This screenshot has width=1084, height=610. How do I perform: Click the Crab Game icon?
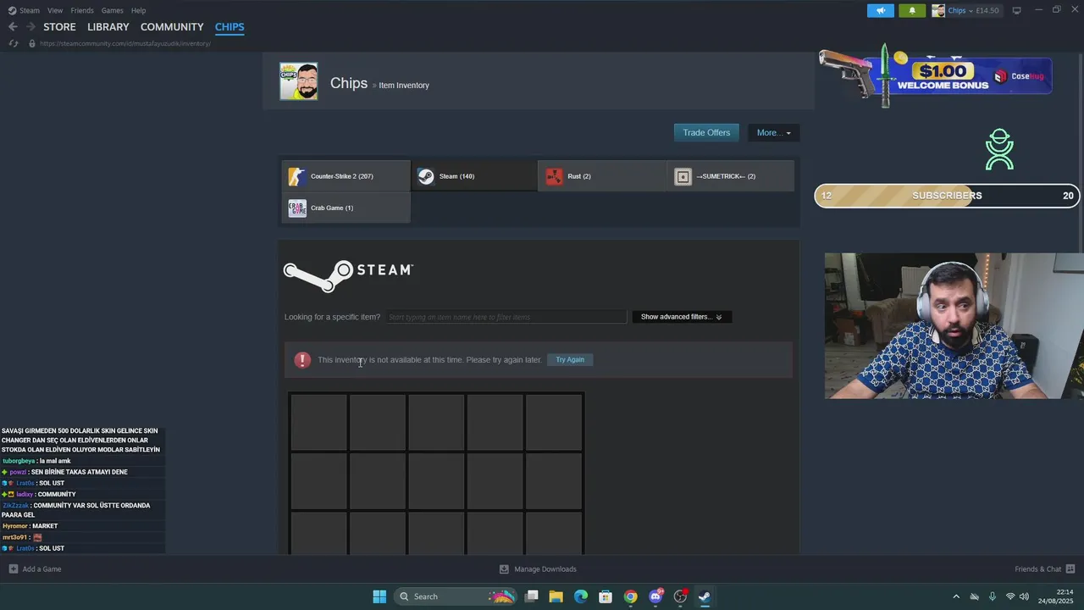pyautogui.click(x=297, y=208)
